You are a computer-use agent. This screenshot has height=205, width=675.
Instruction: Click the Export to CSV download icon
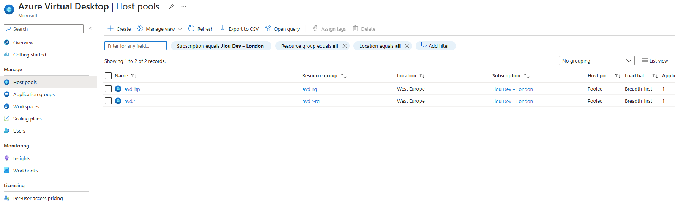pos(222,28)
